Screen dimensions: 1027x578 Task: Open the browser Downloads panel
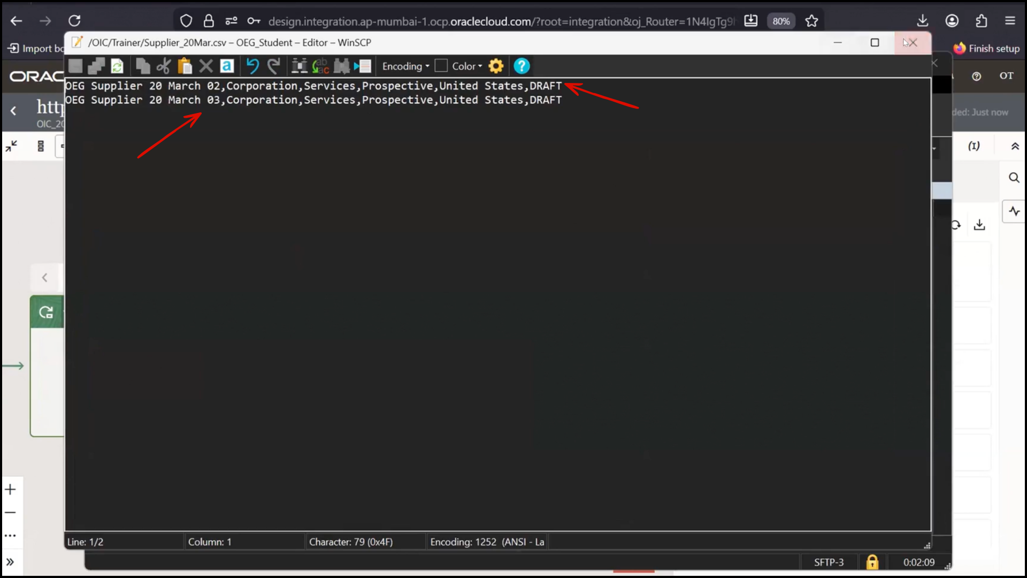pyautogui.click(x=922, y=21)
